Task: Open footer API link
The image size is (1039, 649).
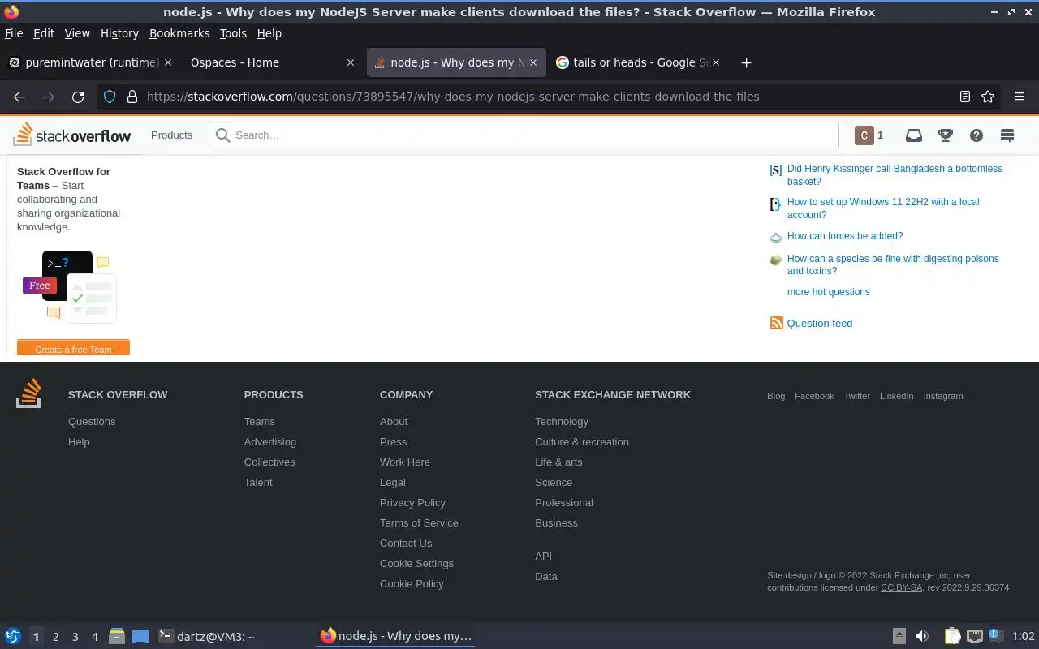Action: click(543, 556)
